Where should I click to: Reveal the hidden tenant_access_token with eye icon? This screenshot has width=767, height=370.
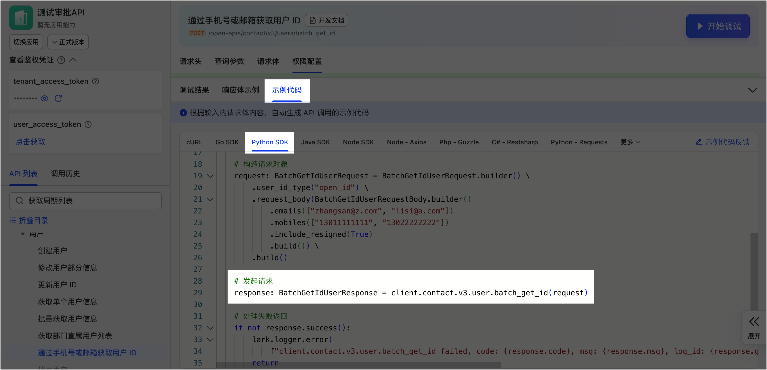point(44,98)
